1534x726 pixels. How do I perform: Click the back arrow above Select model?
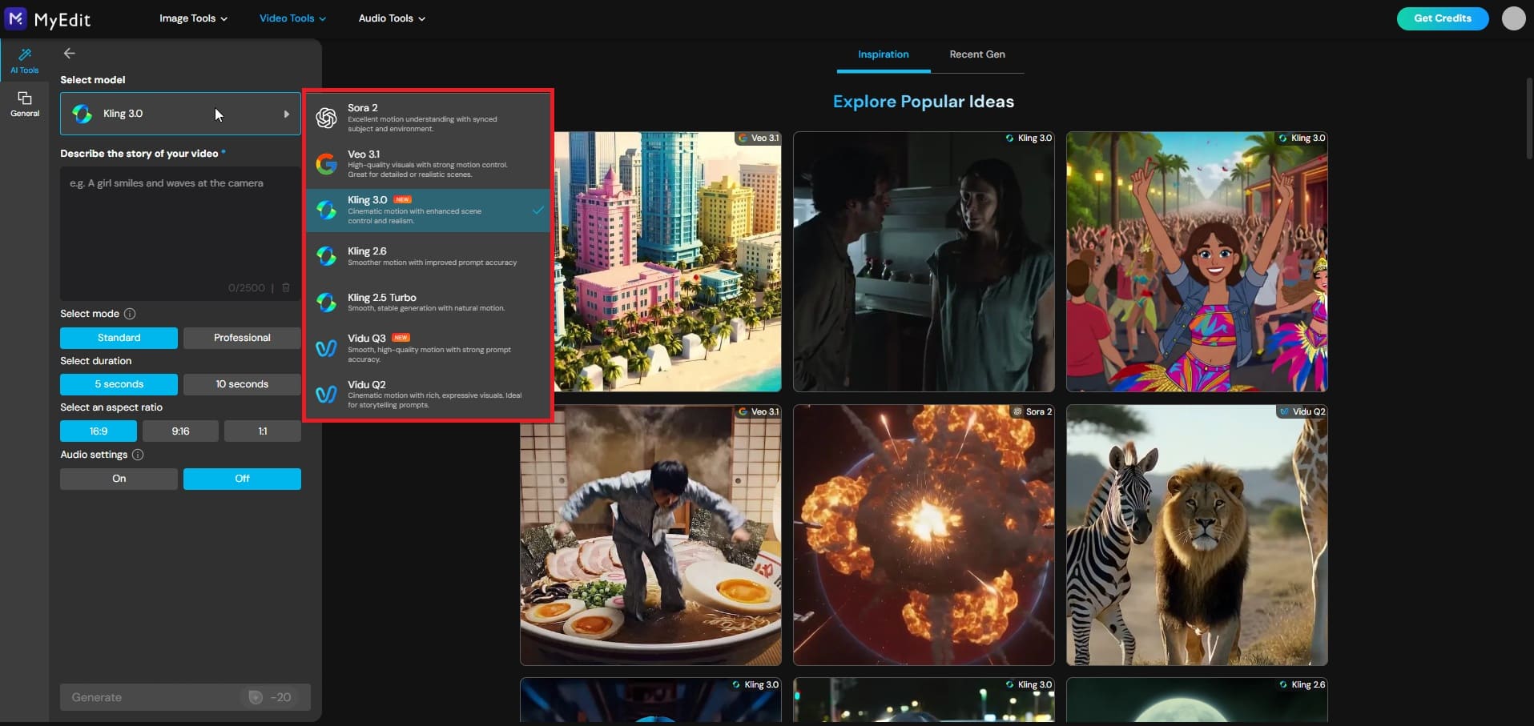coord(69,54)
